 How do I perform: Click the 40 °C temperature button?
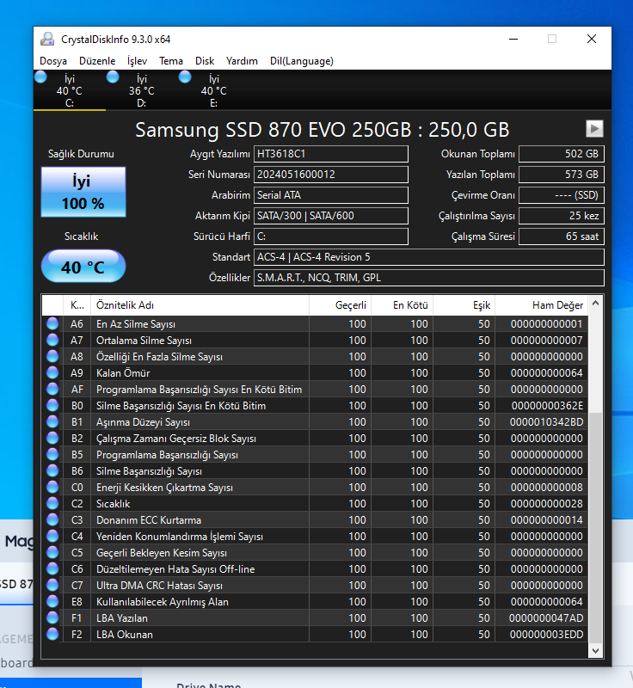tap(83, 267)
